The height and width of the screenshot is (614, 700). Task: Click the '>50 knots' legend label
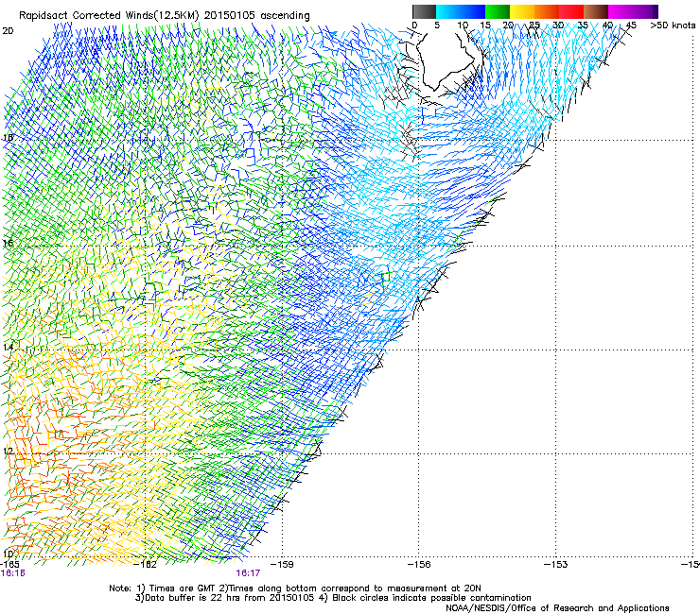[673, 26]
